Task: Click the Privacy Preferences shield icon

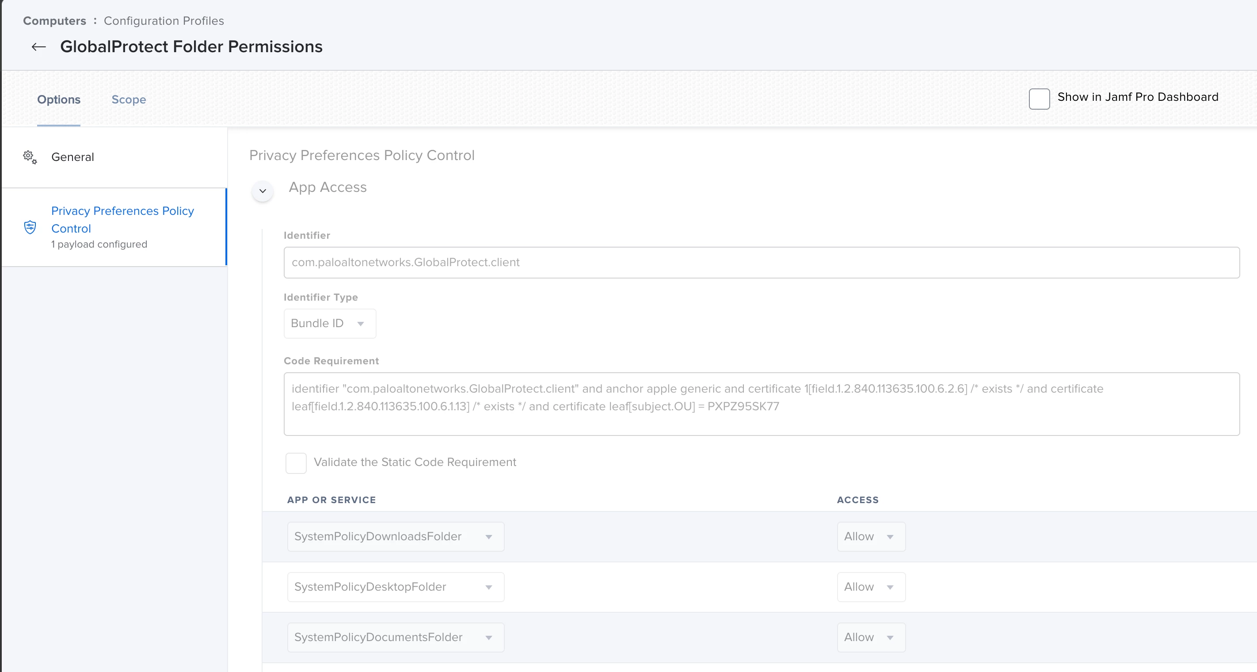Action: [30, 227]
